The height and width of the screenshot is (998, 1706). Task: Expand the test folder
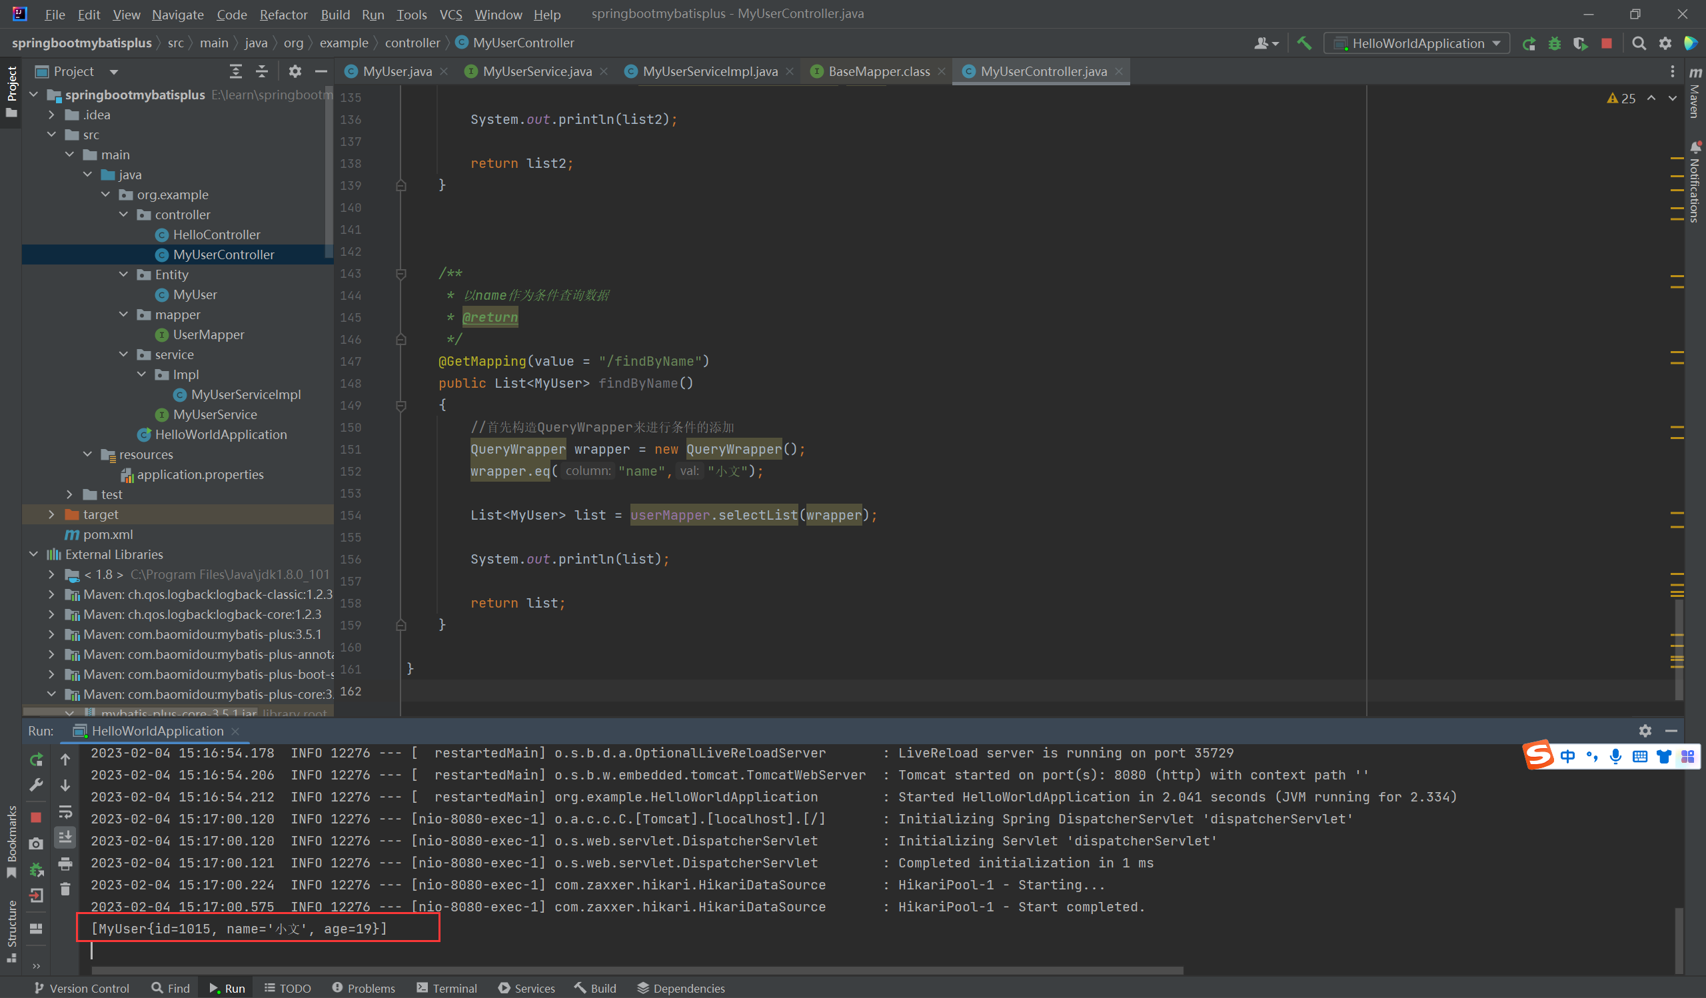pyautogui.click(x=70, y=494)
